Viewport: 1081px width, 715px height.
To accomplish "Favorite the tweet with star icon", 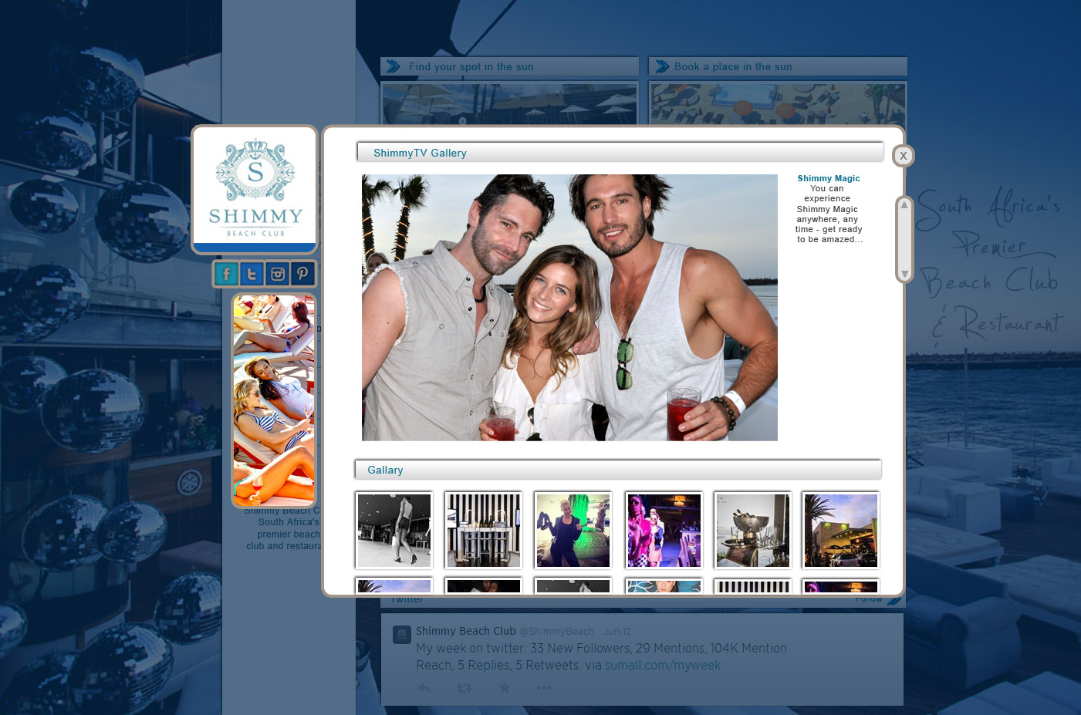I will click(x=505, y=687).
